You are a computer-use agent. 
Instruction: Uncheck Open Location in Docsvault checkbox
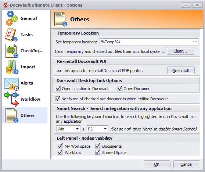[x=58, y=88]
